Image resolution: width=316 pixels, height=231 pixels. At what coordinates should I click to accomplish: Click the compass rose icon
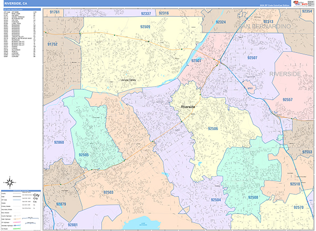coord(9,182)
